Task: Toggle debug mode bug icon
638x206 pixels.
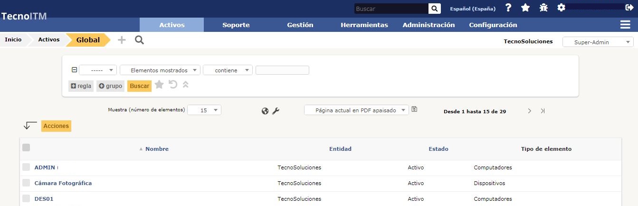Action: pos(543,8)
